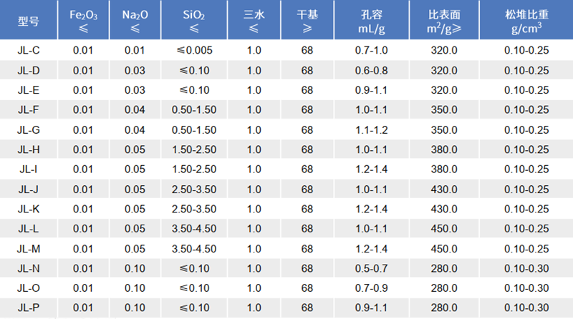Select the JL-I model cell
Screen dimensions: 573x319
pyautogui.click(x=28, y=169)
